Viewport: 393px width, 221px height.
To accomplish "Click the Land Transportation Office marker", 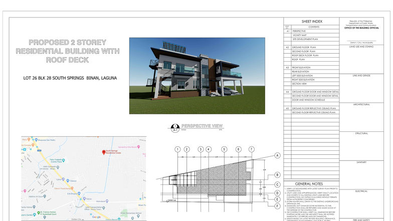I will click(x=104, y=208).
